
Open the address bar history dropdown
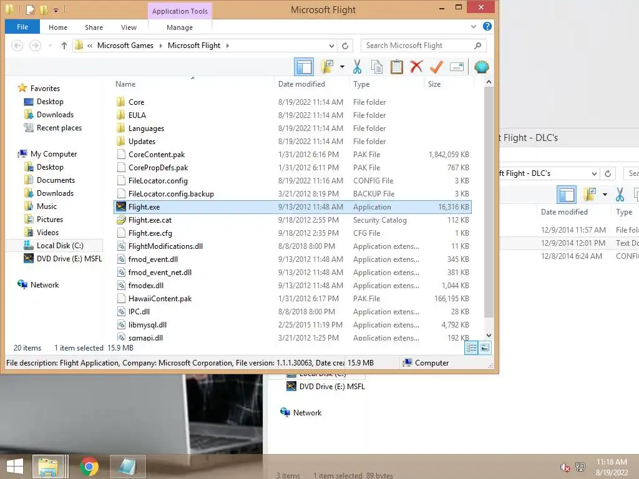[x=331, y=46]
